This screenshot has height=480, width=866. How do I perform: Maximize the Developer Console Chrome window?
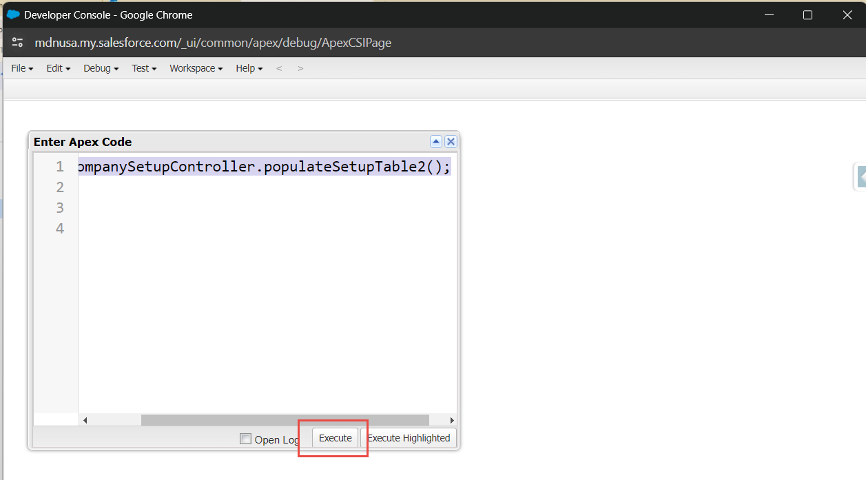[808, 14]
